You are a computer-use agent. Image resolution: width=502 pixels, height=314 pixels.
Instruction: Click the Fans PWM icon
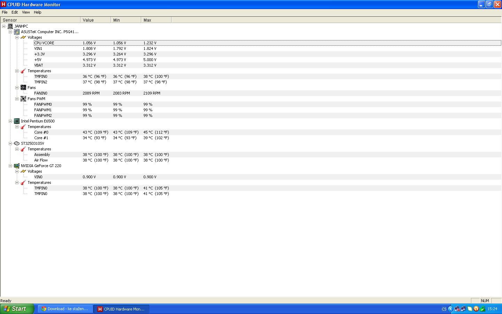[23, 99]
